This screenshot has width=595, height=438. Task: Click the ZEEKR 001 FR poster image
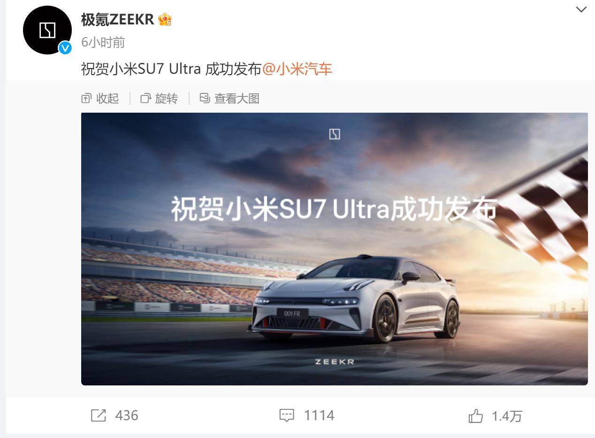335,249
